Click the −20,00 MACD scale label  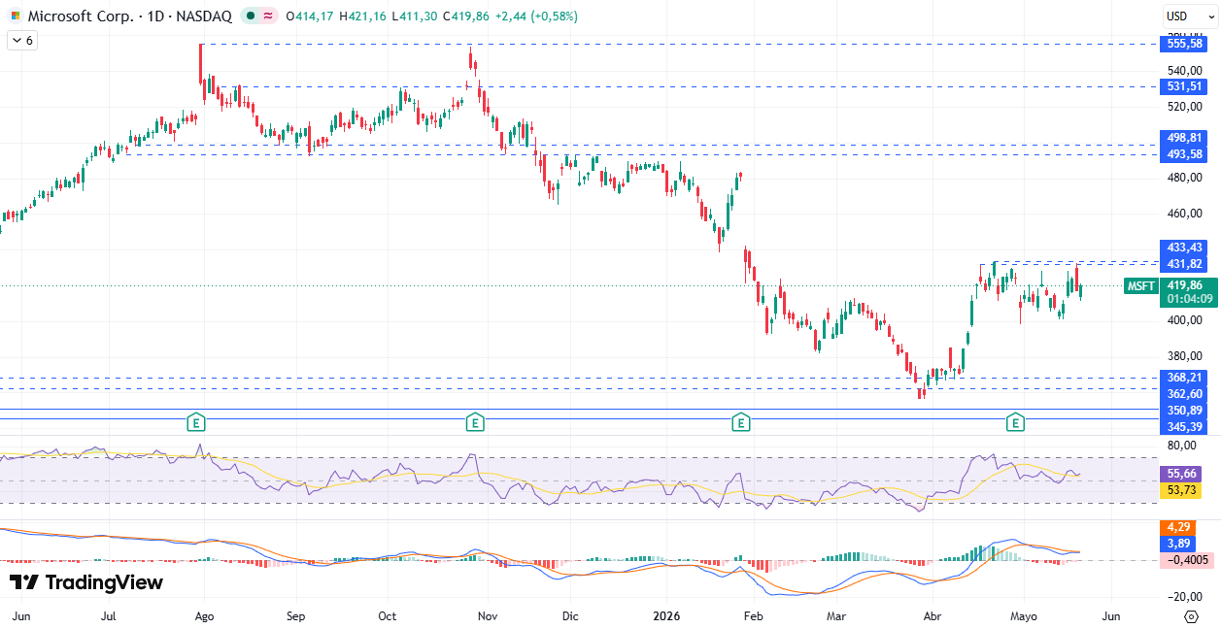[1183, 596]
